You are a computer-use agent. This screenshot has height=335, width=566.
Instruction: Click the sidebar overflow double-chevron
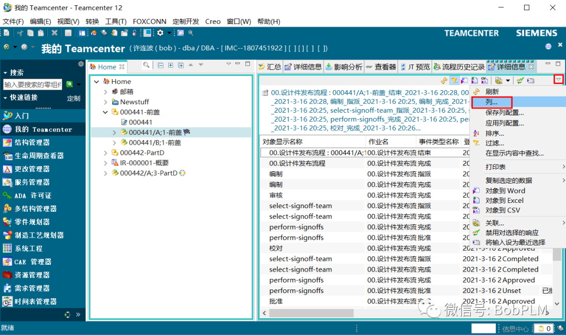click(78, 315)
